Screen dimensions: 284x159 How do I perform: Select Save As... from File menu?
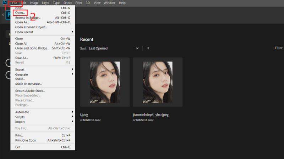pyautogui.click(x=22, y=58)
